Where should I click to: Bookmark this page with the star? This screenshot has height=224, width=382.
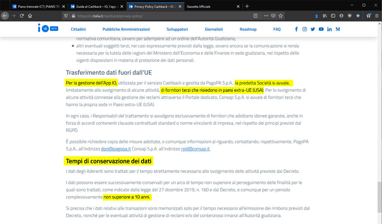[x=281, y=16]
